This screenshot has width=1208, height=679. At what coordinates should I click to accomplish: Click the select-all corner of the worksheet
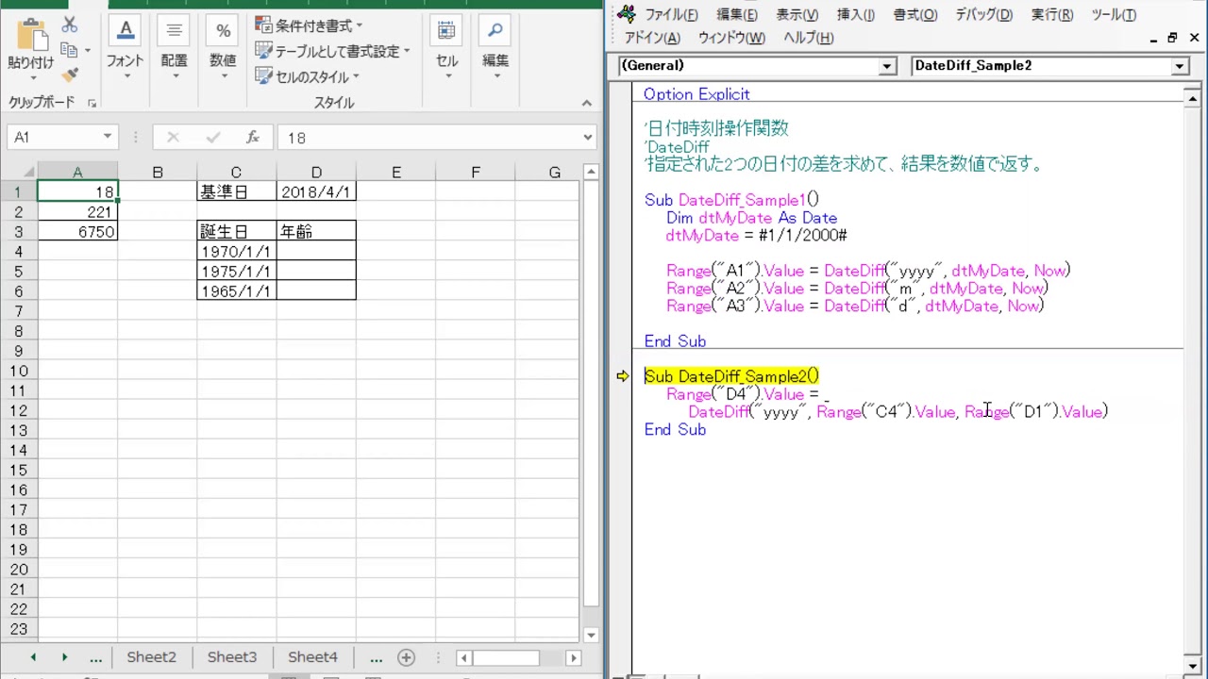[19, 173]
